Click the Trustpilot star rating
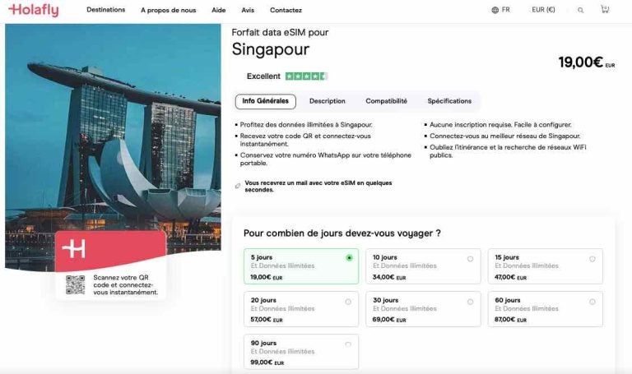Screen dimensions: 632x374 [305, 76]
